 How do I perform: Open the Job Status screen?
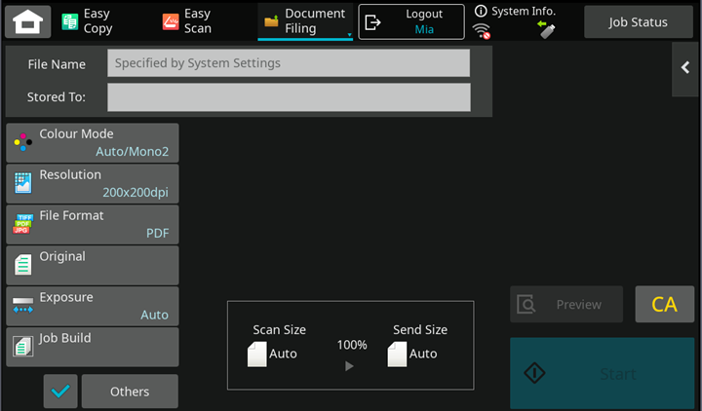[638, 21]
